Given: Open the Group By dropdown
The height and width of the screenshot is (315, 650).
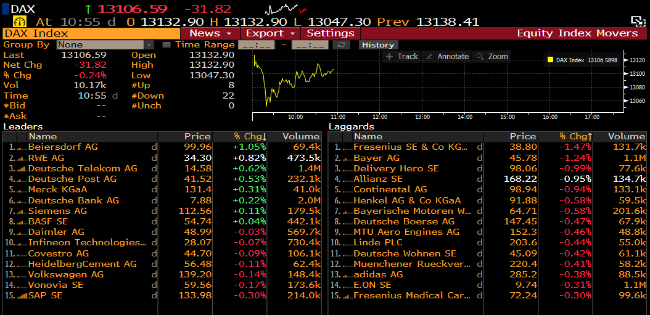Looking at the screenshot, I should click(x=105, y=45).
